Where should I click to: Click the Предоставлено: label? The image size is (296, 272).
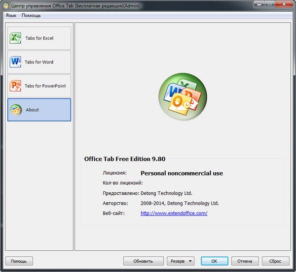121,193
